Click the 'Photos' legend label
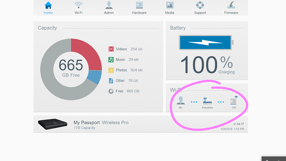 click(x=121, y=70)
